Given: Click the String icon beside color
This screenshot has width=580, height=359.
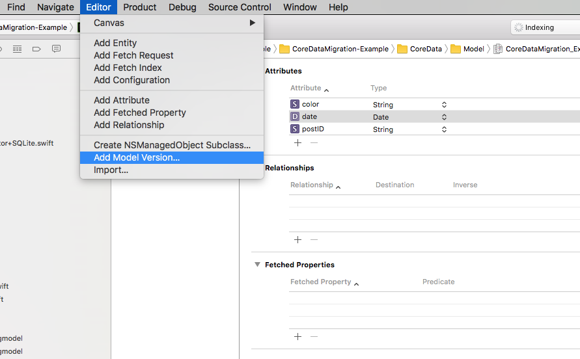Looking at the screenshot, I should click(x=295, y=104).
